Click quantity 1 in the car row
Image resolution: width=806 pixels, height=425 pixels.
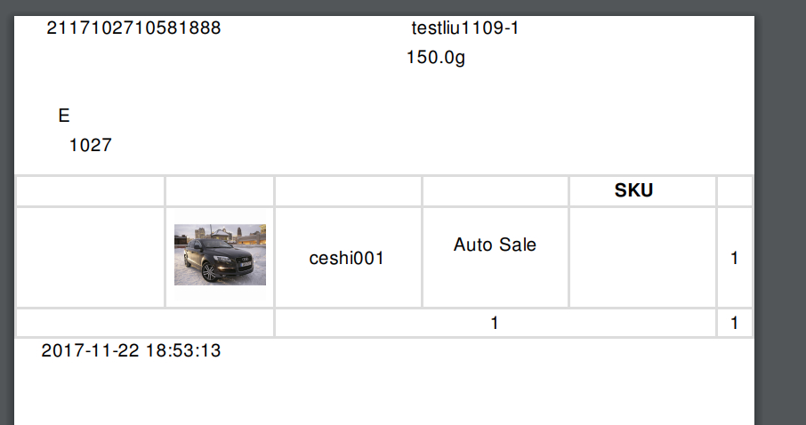coord(735,258)
